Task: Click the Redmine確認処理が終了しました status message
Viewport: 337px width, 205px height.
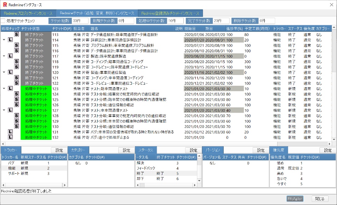Action: tap(26, 191)
